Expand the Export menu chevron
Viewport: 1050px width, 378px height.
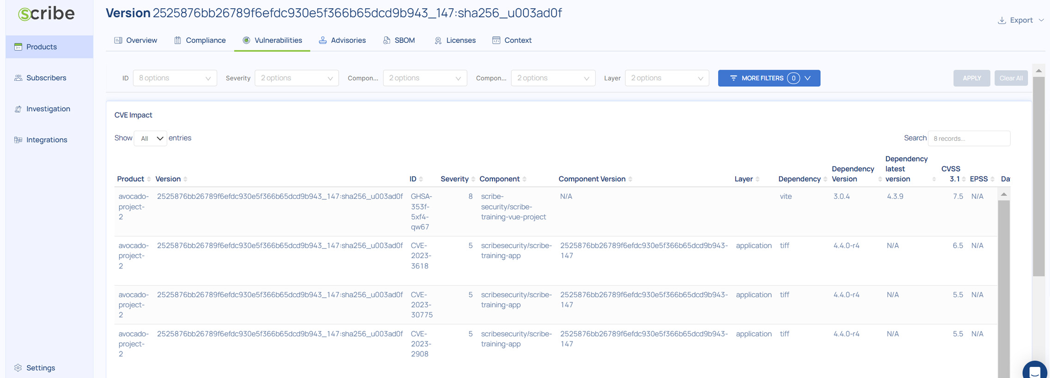1041,20
